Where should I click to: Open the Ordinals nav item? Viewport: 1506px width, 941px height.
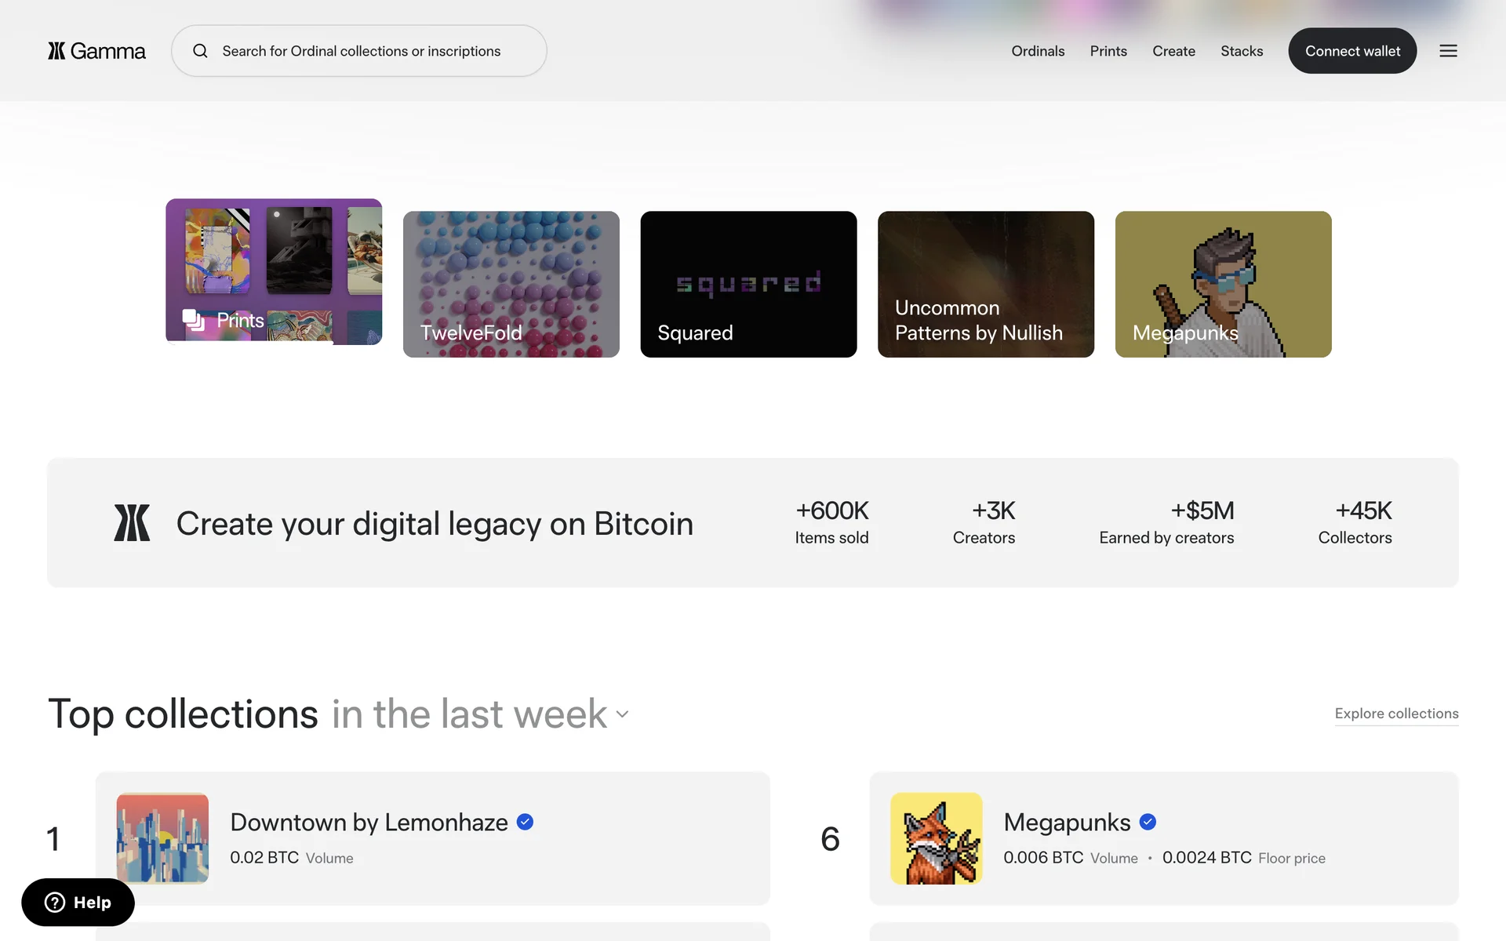1038,51
